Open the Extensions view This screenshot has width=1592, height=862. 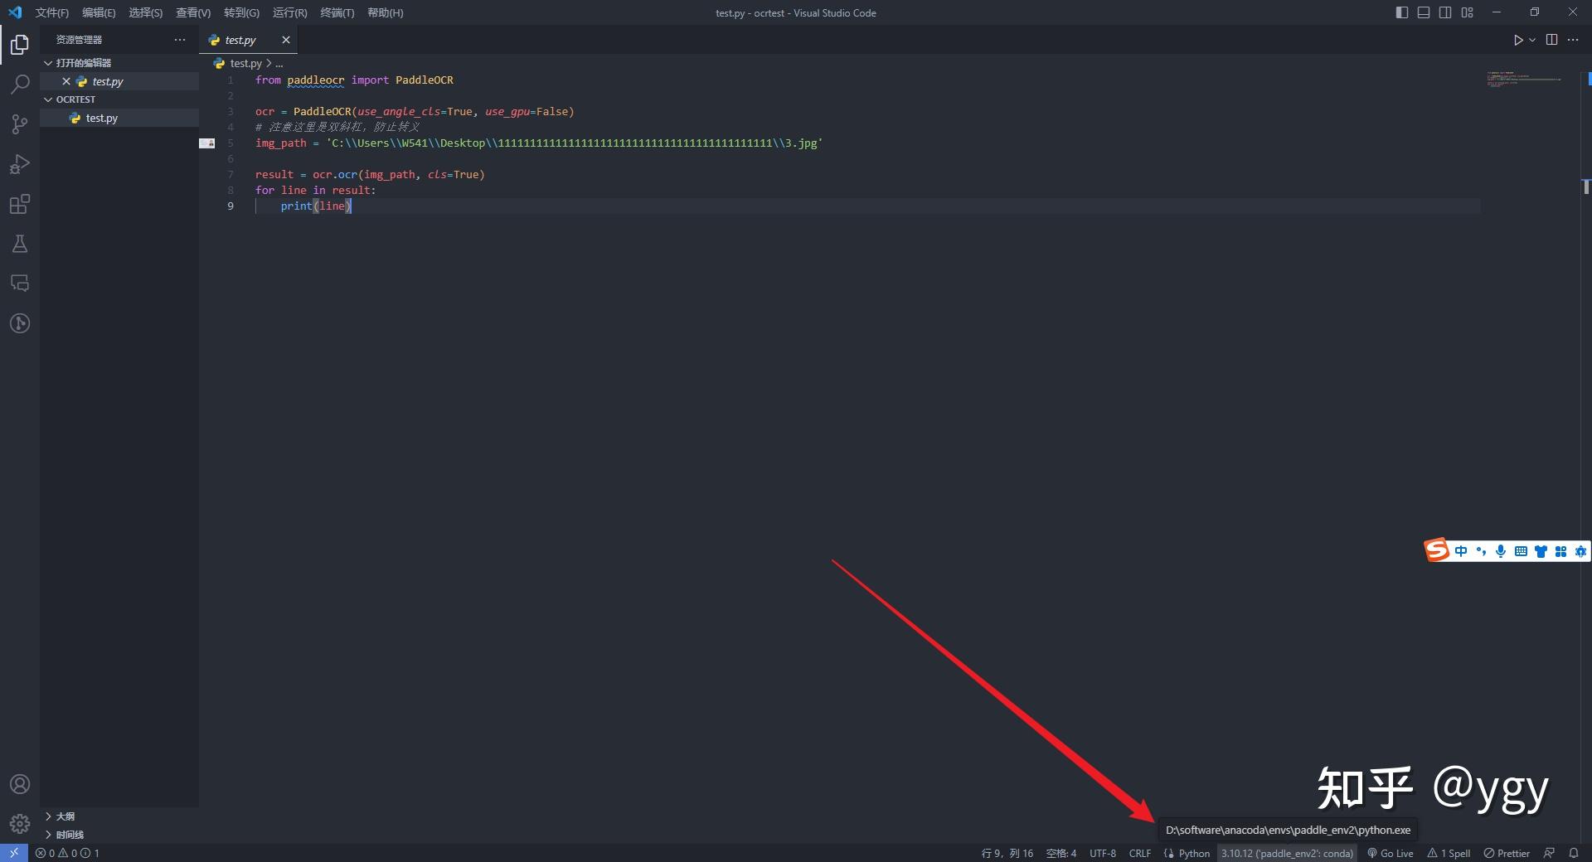(20, 204)
